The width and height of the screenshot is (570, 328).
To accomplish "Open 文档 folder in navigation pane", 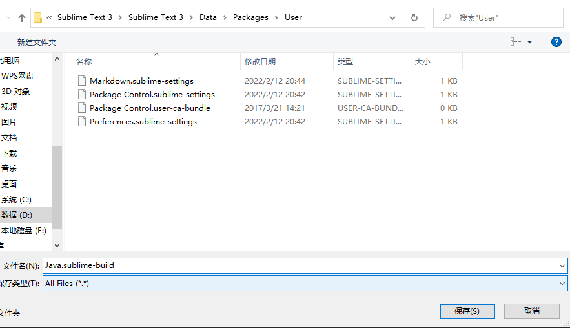I will [x=9, y=138].
